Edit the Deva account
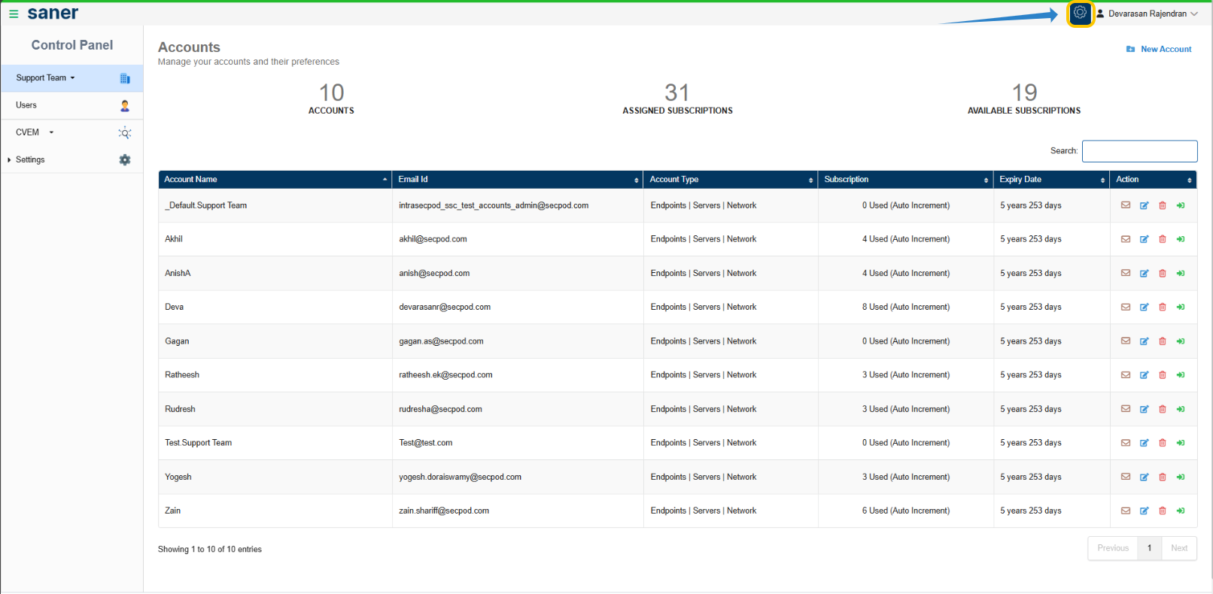 pyautogui.click(x=1144, y=308)
